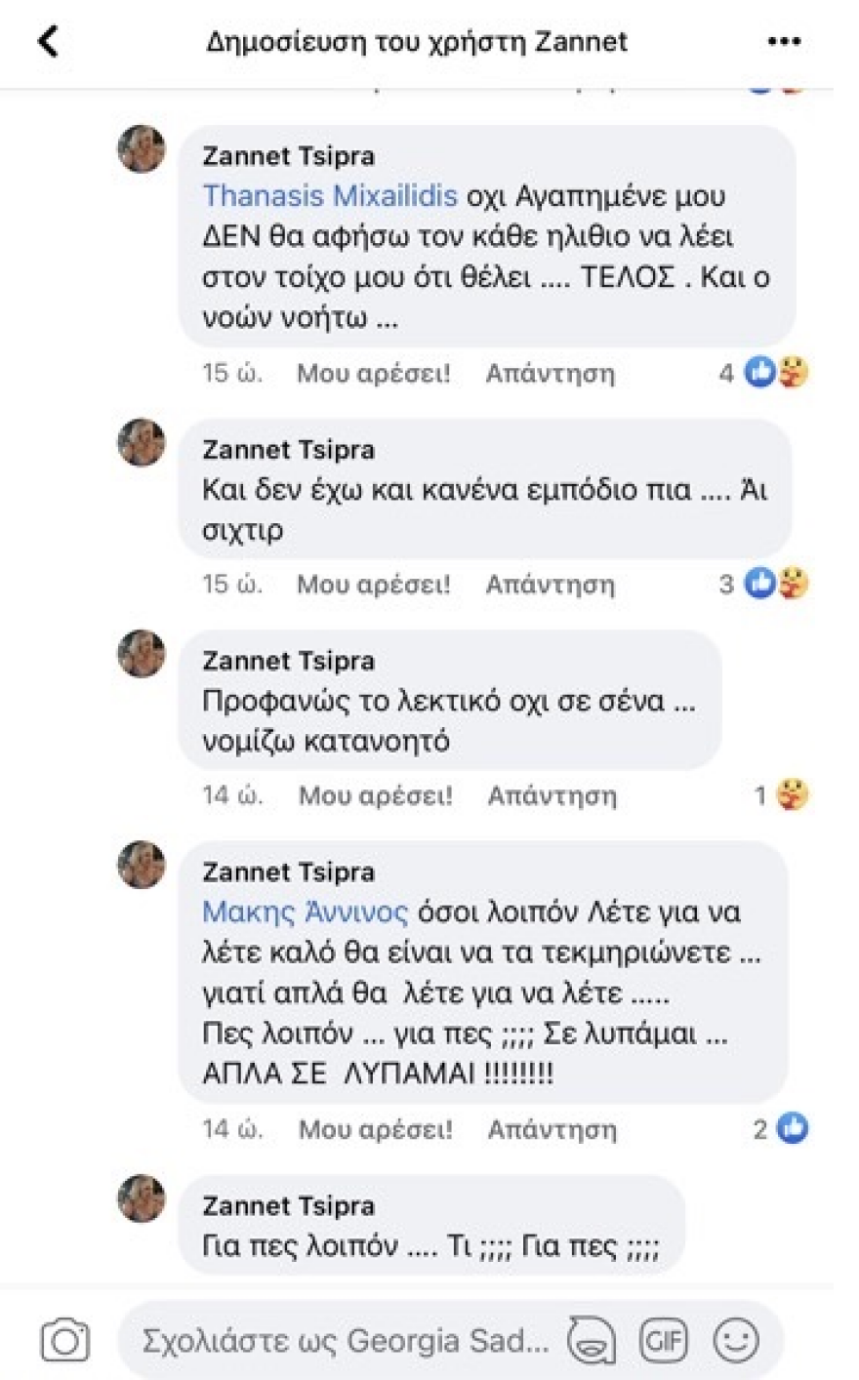The image size is (859, 1380).
Task: Open the GIF picker
Action: tap(665, 1340)
